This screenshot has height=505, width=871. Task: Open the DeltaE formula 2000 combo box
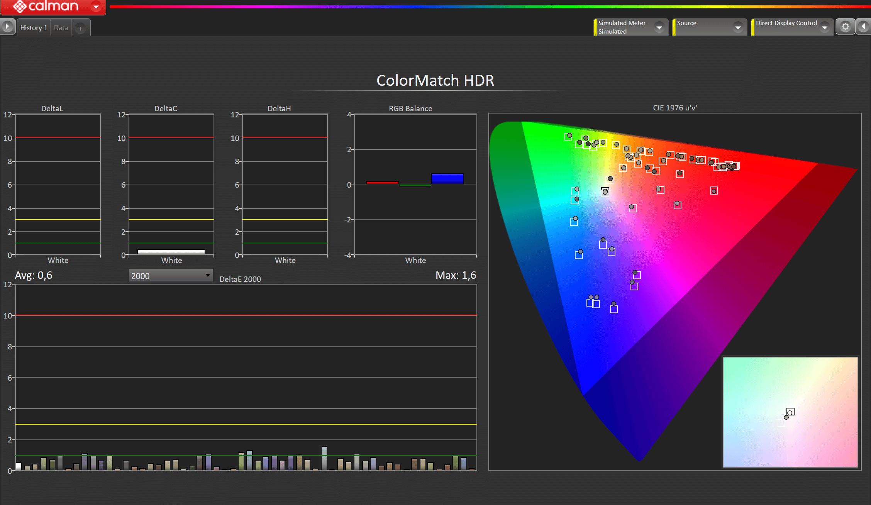pos(171,276)
